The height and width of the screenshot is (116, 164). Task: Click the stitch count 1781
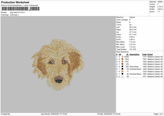127,62
